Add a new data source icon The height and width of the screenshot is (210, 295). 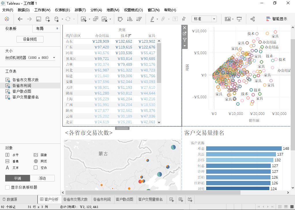click(x=48, y=19)
